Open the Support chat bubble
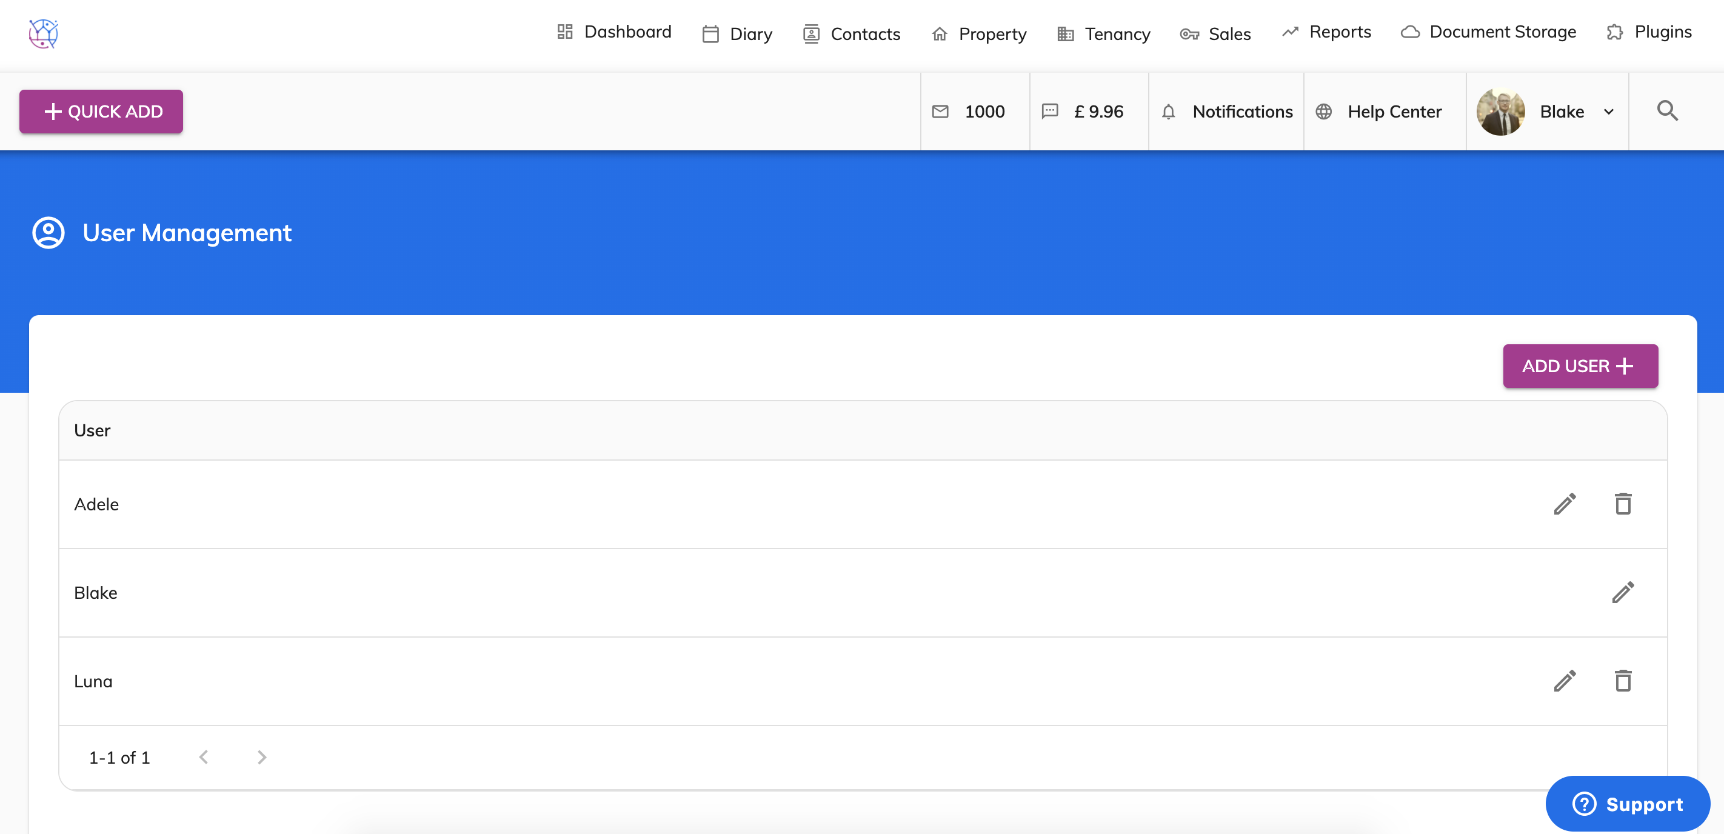The width and height of the screenshot is (1724, 834). pos(1628,803)
